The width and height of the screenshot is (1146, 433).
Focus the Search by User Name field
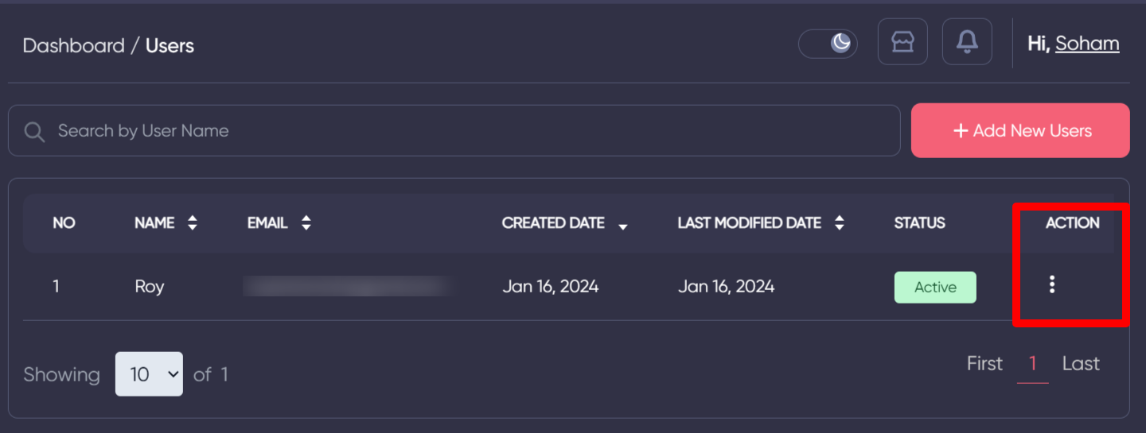[470, 131]
